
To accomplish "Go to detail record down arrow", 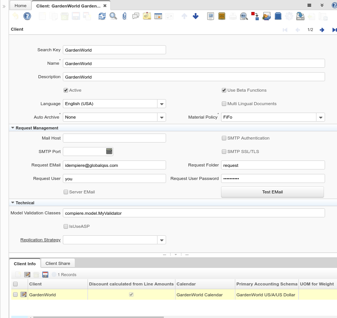I will (196, 16).
